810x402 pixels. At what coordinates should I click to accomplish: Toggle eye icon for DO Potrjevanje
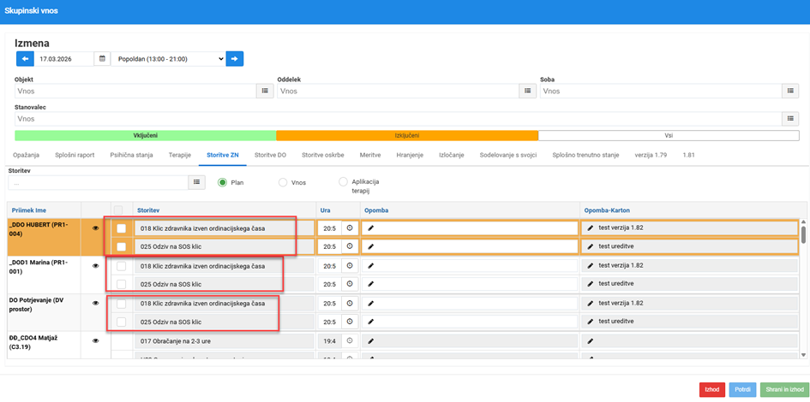[95, 303]
